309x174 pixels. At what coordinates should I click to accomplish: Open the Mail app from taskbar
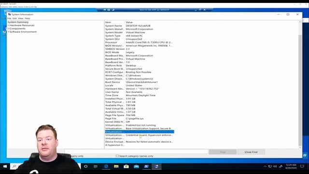(x=136, y=166)
